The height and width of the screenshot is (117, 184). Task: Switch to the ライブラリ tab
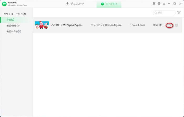tap(109, 4)
